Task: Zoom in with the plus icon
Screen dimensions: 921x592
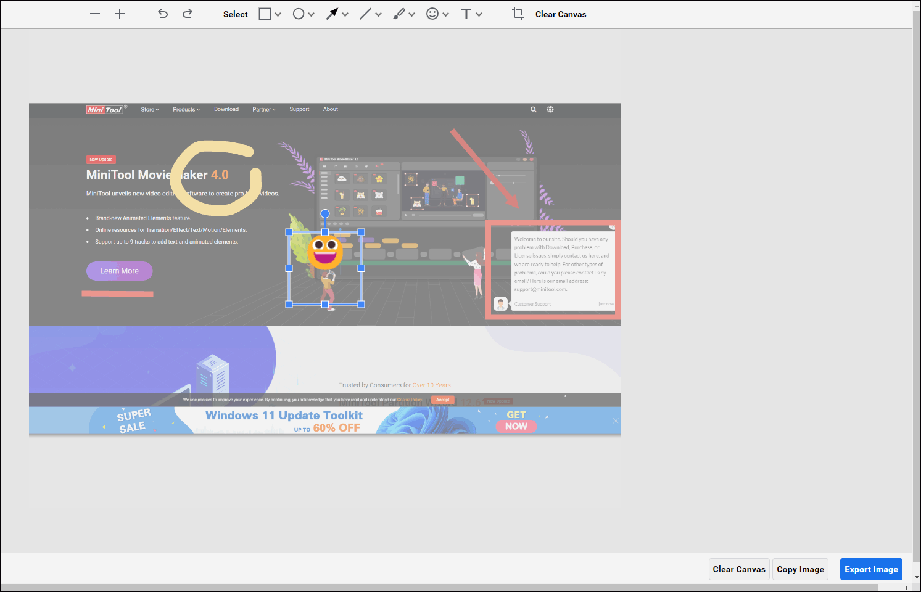Action: tap(119, 14)
